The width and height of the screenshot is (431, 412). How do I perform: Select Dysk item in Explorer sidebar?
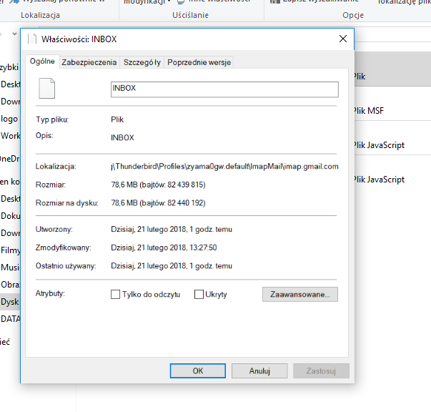10,302
